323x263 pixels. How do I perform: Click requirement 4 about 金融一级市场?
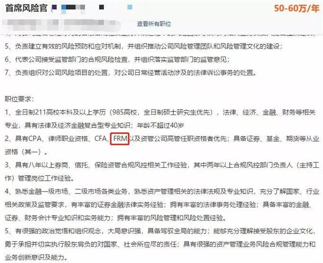[x=162, y=204]
